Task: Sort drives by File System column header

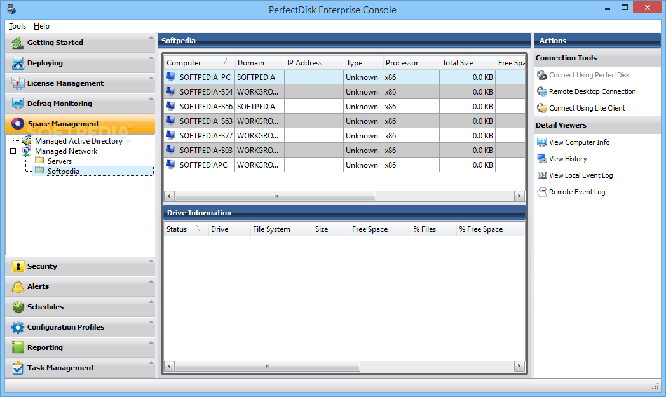Action: click(x=281, y=229)
